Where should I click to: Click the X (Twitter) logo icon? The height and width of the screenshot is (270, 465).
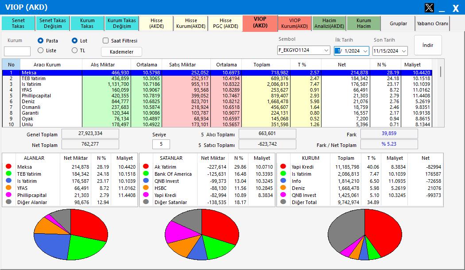(x=429, y=8)
